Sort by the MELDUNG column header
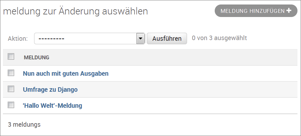 click(36, 58)
